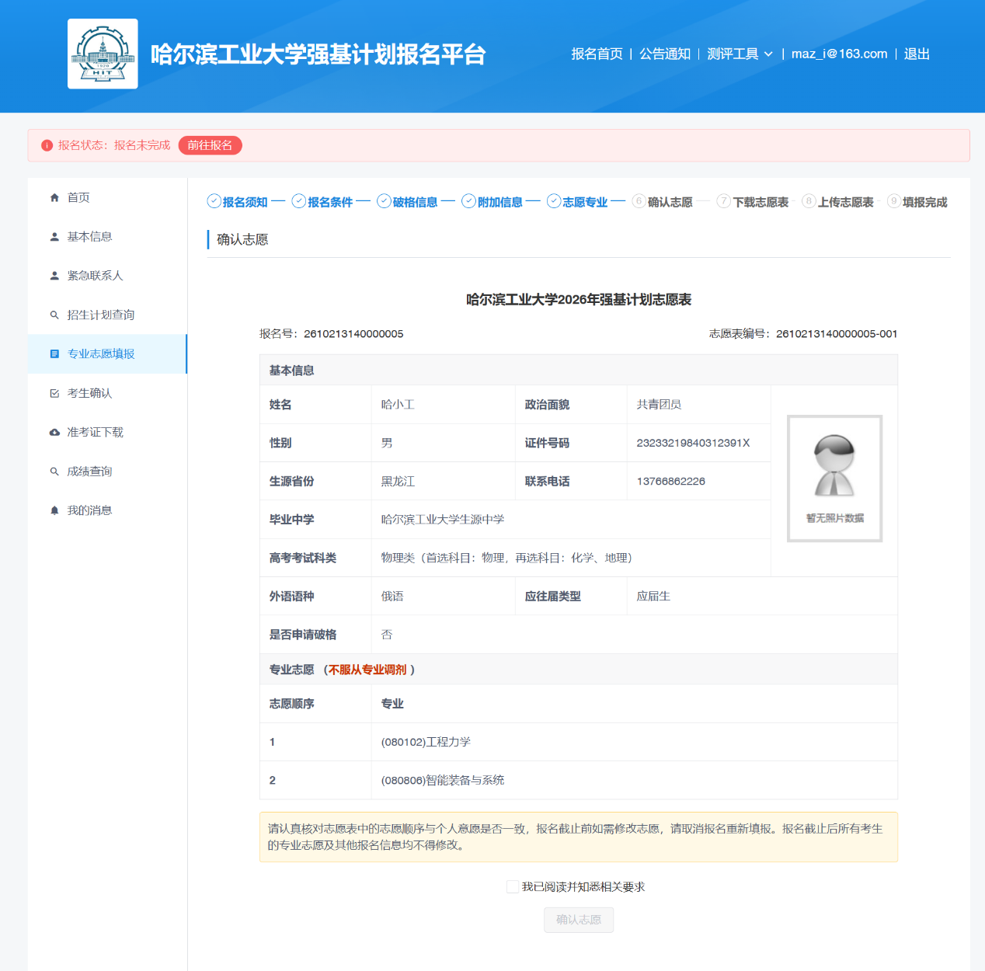Click the HIT university logo

click(x=103, y=54)
